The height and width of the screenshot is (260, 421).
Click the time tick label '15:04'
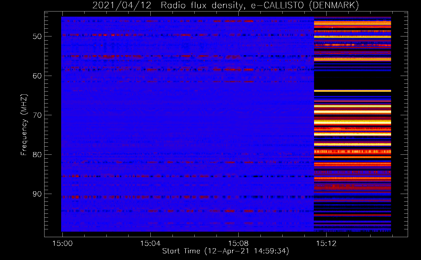click(x=150, y=244)
